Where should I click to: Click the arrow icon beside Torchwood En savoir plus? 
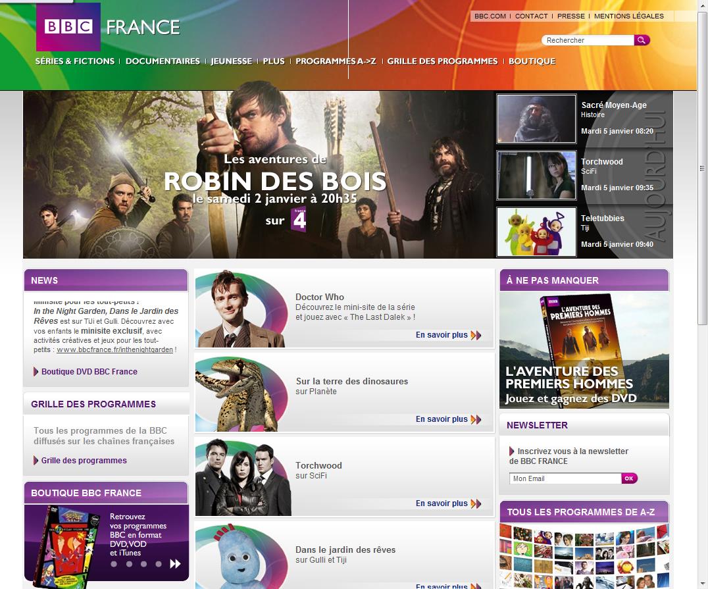coord(476,503)
